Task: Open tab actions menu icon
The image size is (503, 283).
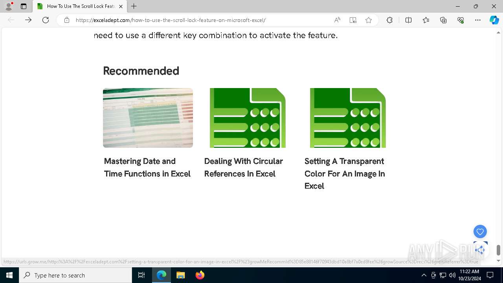Action: [x=24, y=6]
